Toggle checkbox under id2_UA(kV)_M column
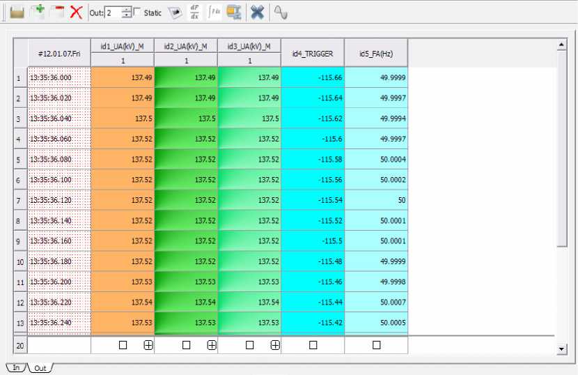Screen dimensions: 578x375 186,345
